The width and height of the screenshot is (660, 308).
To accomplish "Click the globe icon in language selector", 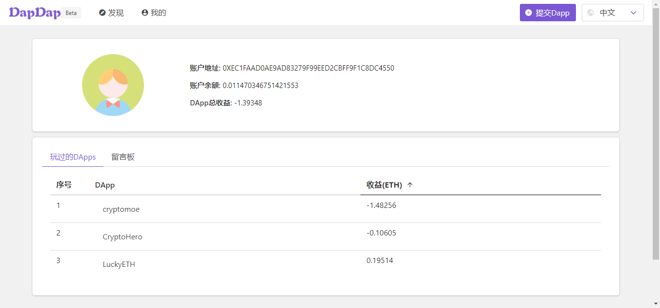I will (590, 13).
